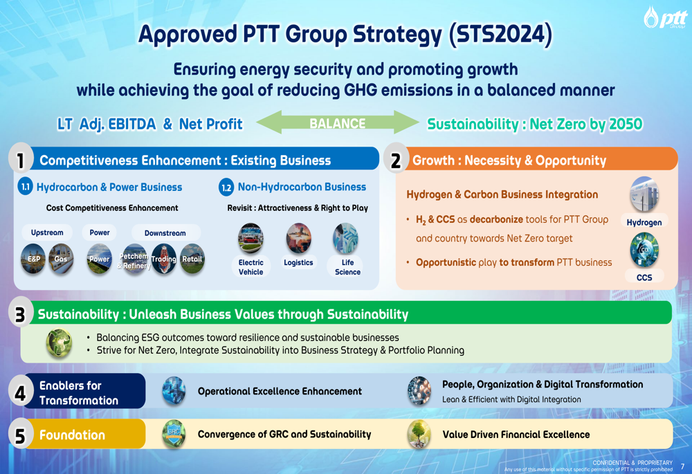Click the Logistics airplane image
692x474 pixels.
click(298, 239)
